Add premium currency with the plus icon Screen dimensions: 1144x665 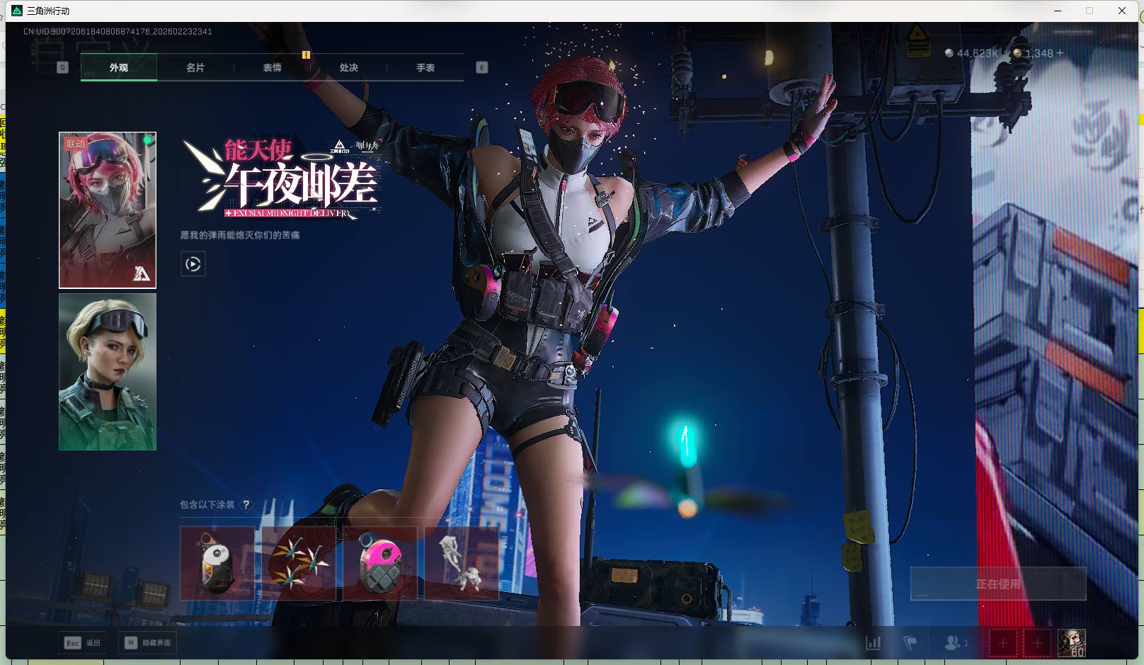[1060, 53]
